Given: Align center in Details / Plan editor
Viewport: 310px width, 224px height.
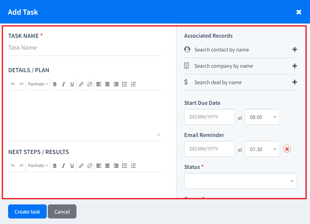Looking at the screenshot, I should (x=107, y=84).
